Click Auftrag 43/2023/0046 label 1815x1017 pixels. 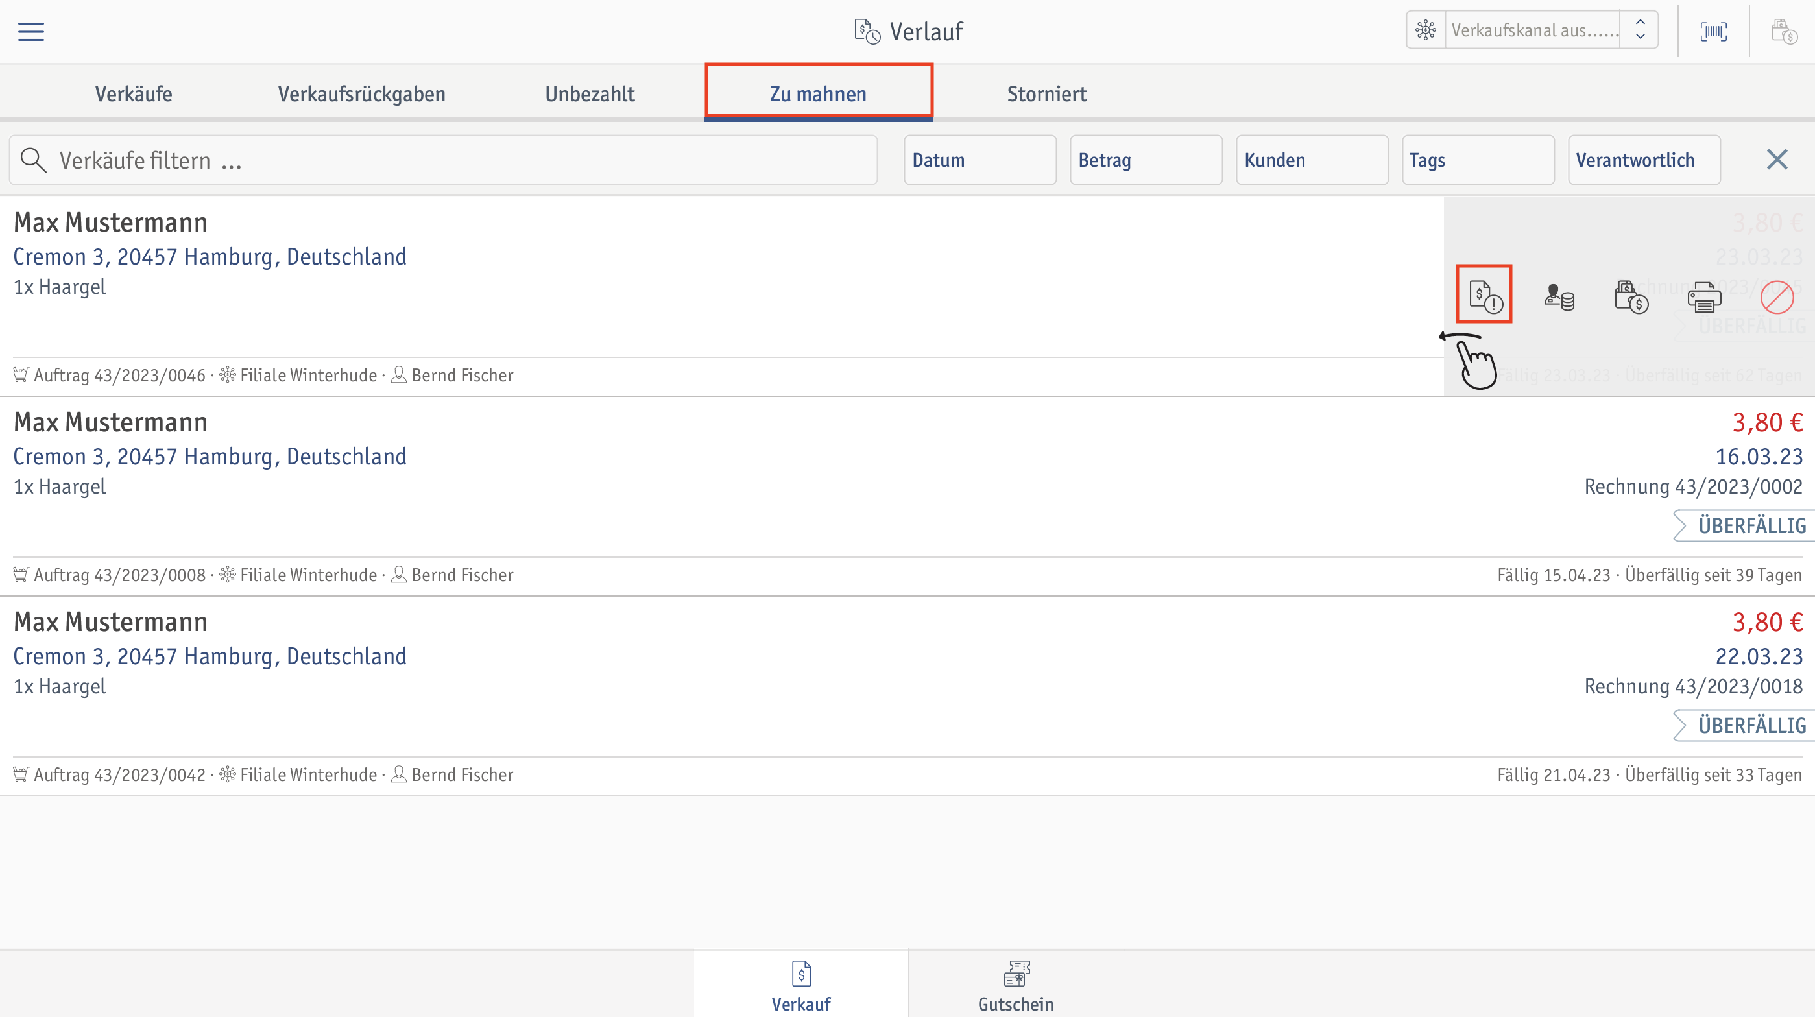pyautogui.click(x=119, y=376)
